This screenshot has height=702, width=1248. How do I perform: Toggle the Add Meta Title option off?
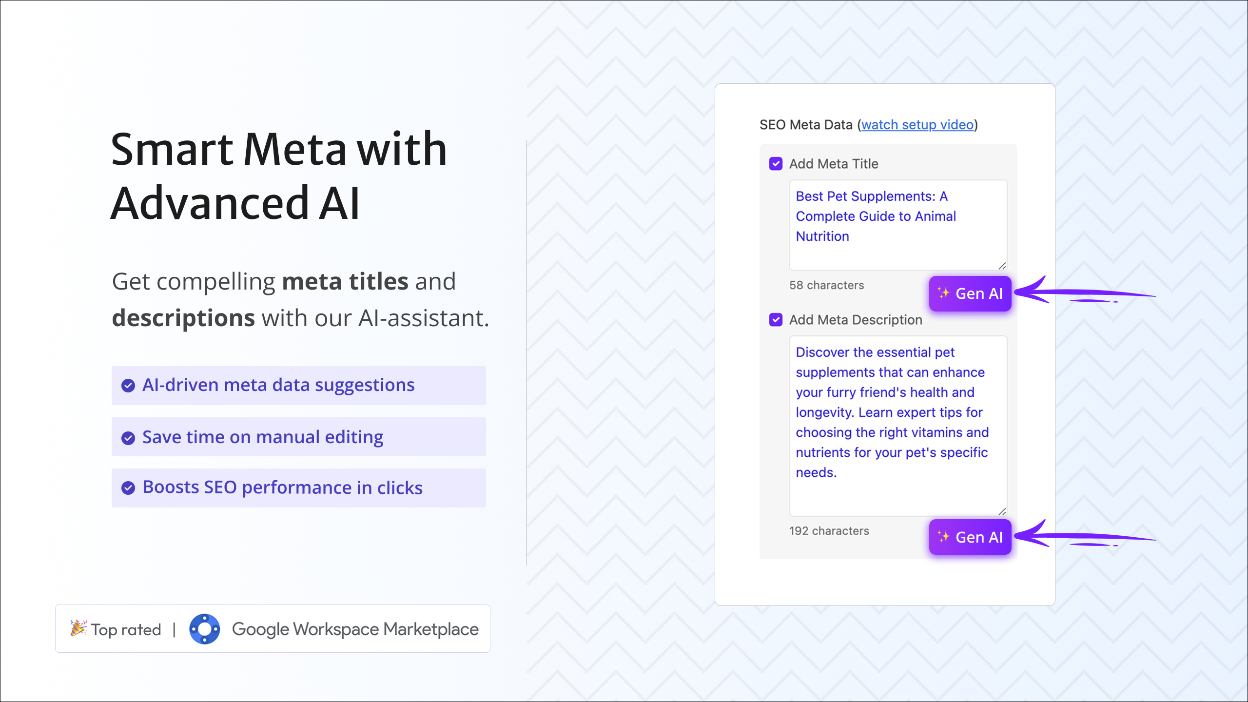776,164
